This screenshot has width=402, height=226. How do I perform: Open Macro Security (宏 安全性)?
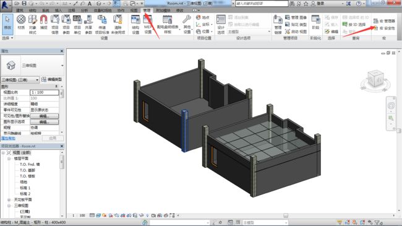click(x=384, y=28)
